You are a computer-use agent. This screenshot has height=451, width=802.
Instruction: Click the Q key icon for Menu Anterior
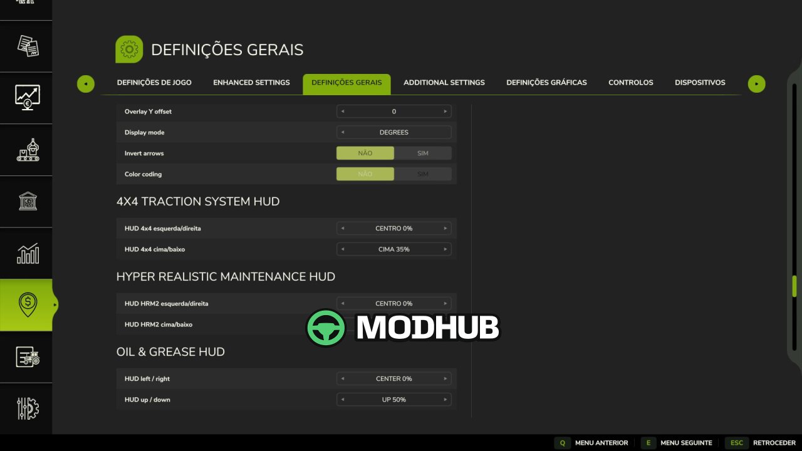(563, 443)
